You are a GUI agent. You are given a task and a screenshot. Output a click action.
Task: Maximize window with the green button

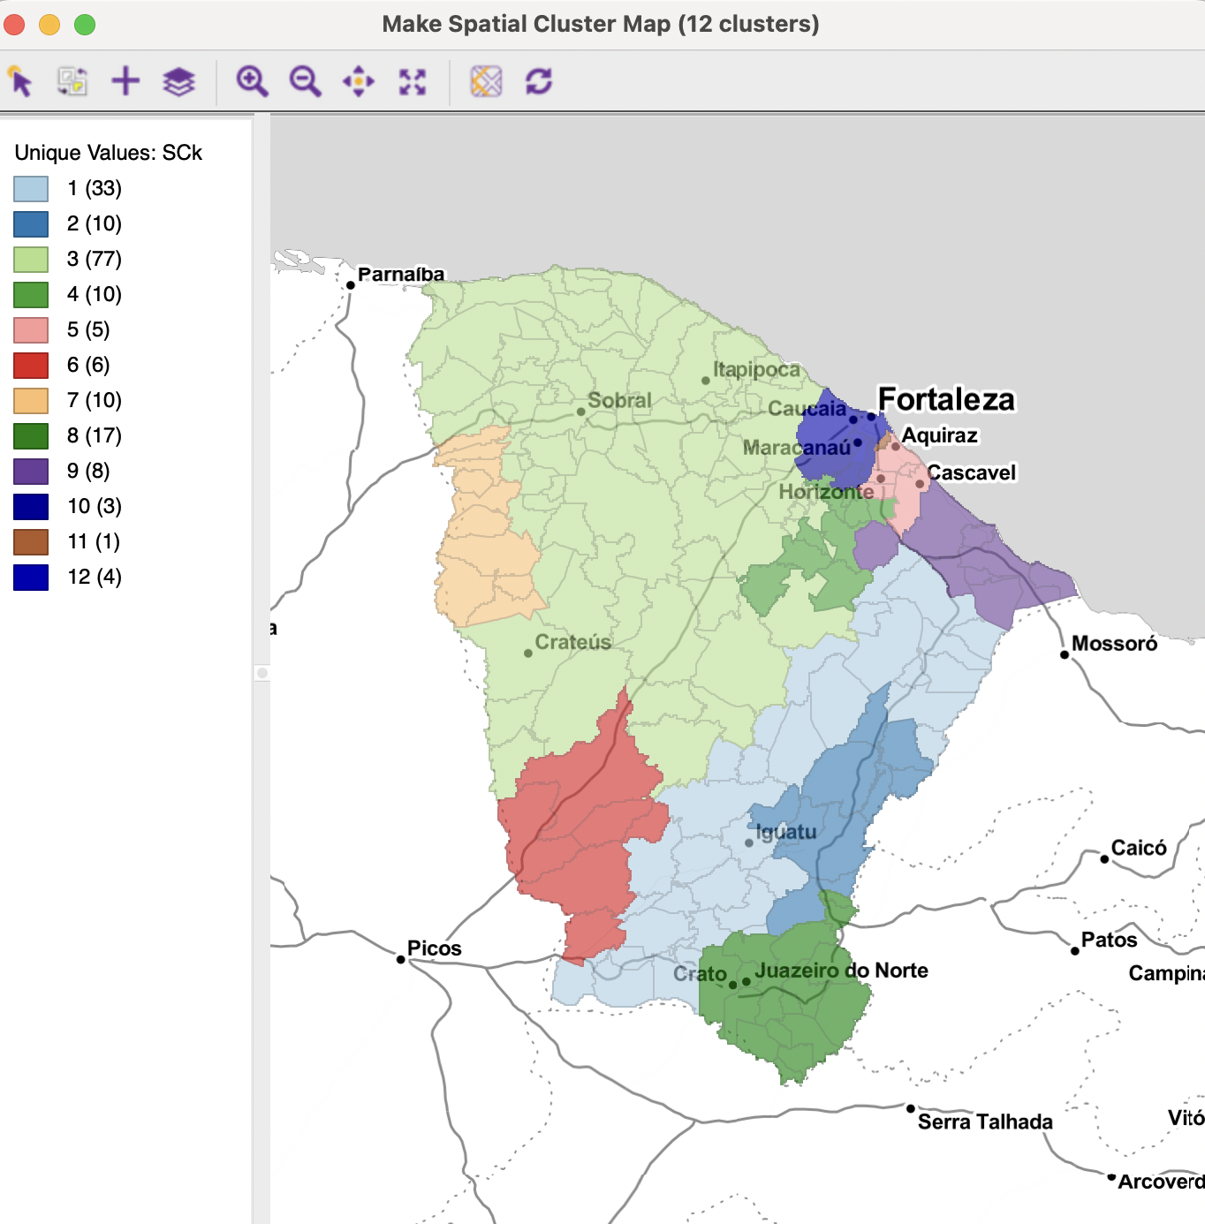pos(85,25)
